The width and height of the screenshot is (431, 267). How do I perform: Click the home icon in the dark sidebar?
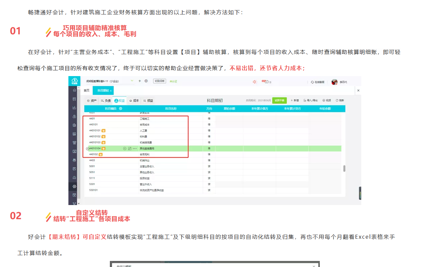click(74, 90)
